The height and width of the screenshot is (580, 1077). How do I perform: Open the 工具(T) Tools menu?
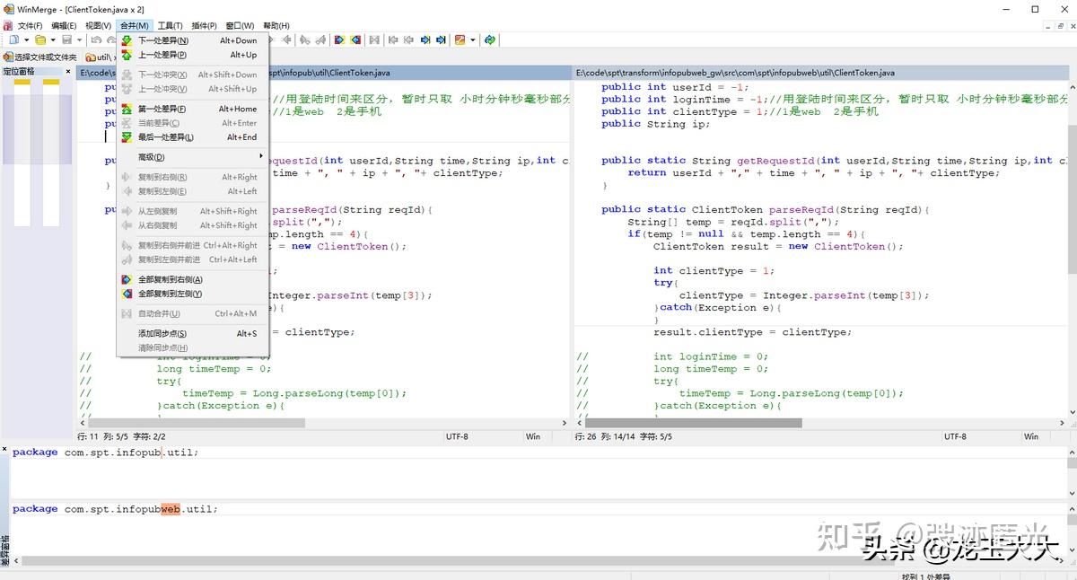[170, 25]
